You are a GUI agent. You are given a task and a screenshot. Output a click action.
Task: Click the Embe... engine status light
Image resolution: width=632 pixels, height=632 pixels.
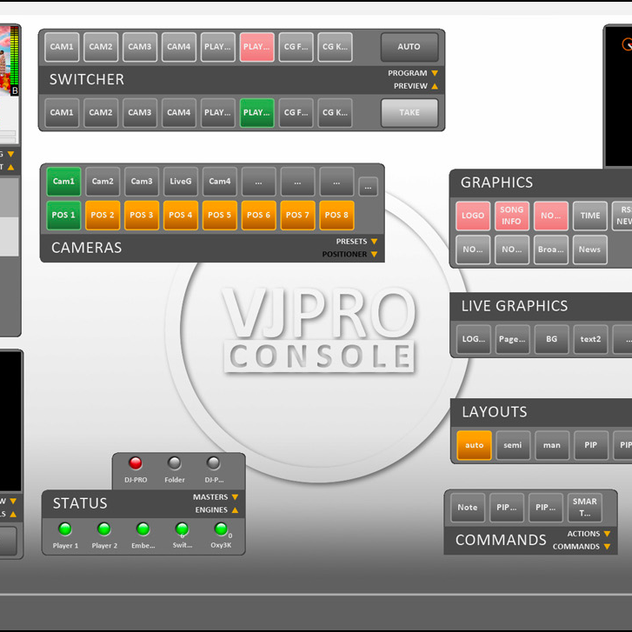(143, 529)
